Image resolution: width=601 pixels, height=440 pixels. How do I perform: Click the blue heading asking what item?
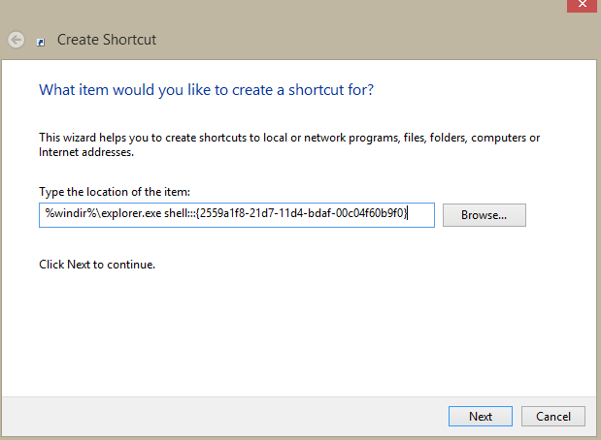pos(206,90)
